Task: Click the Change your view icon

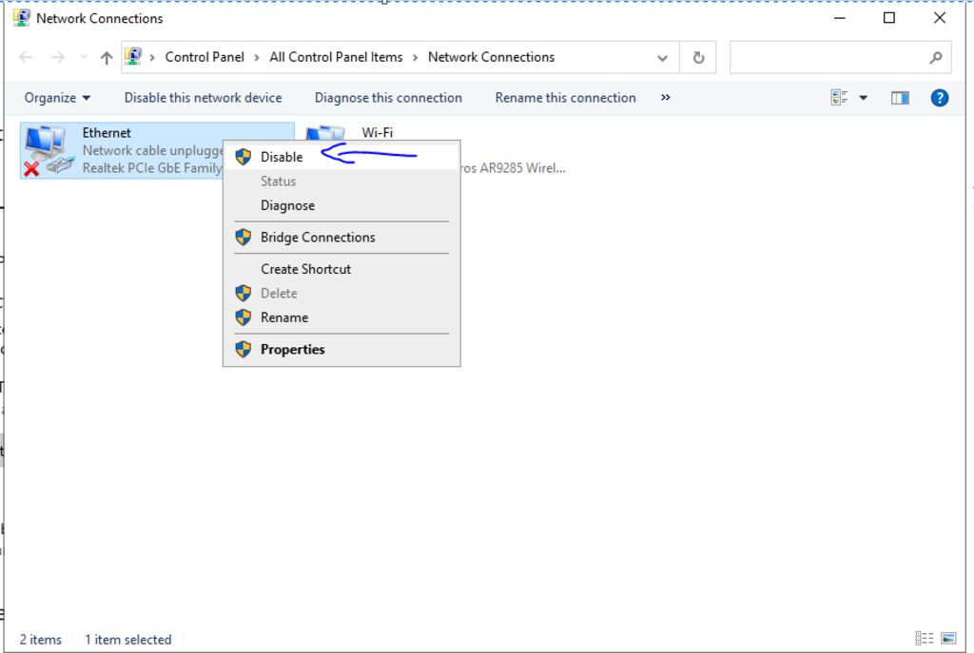Action: (x=839, y=98)
